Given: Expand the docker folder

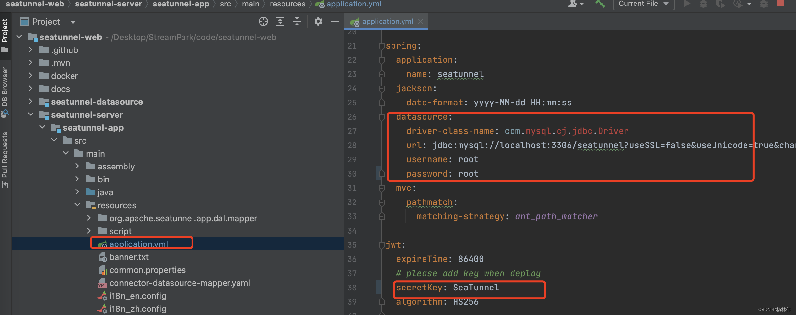Looking at the screenshot, I should point(30,75).
